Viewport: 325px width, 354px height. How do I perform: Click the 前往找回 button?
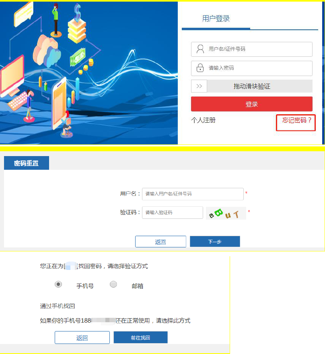(141, 338)
